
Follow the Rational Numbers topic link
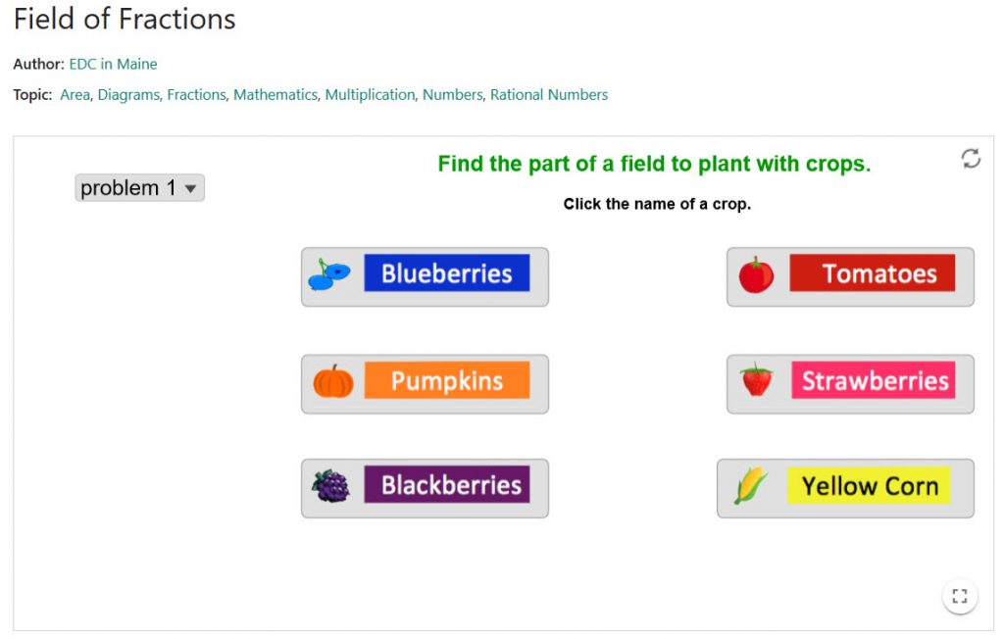(549, 95)
